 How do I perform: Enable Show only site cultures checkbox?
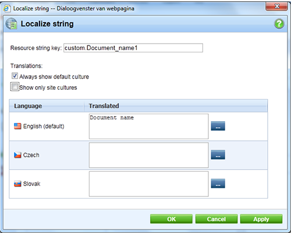[x=15, y=87]
